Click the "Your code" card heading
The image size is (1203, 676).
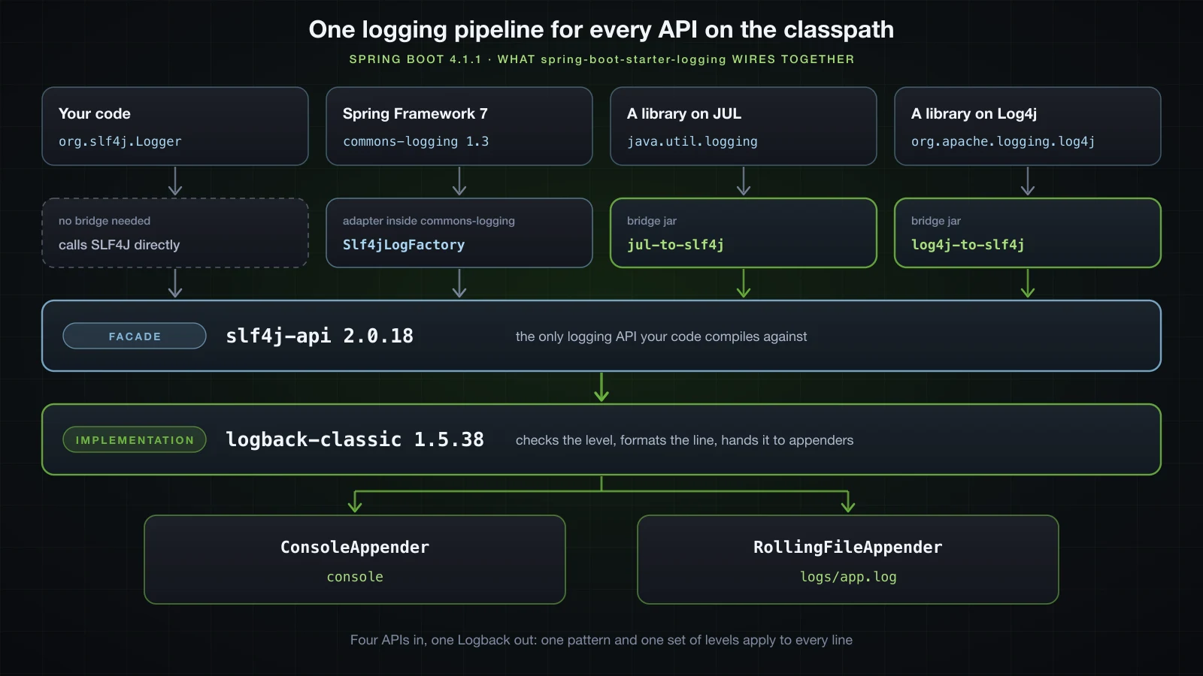point(95,113)
